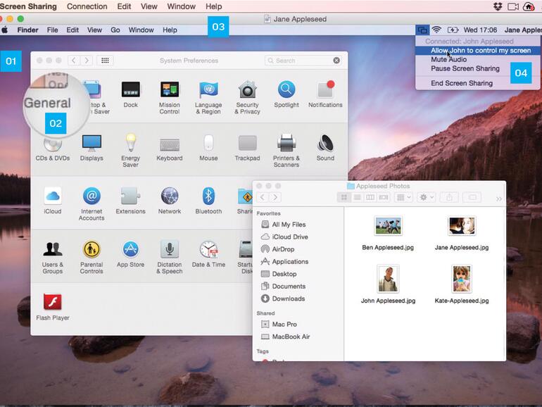
Task: Select Kate-Appleseed.jpg thumbnail
Action: [462, 279]
